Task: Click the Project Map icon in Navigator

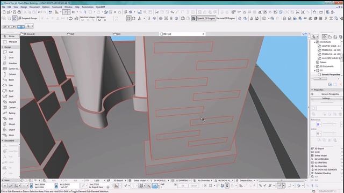Action: coord(325,37)
